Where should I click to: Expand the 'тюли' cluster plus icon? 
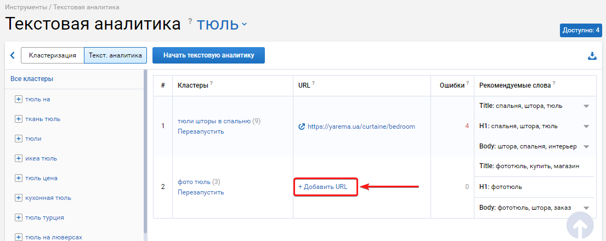coord(18,139)
